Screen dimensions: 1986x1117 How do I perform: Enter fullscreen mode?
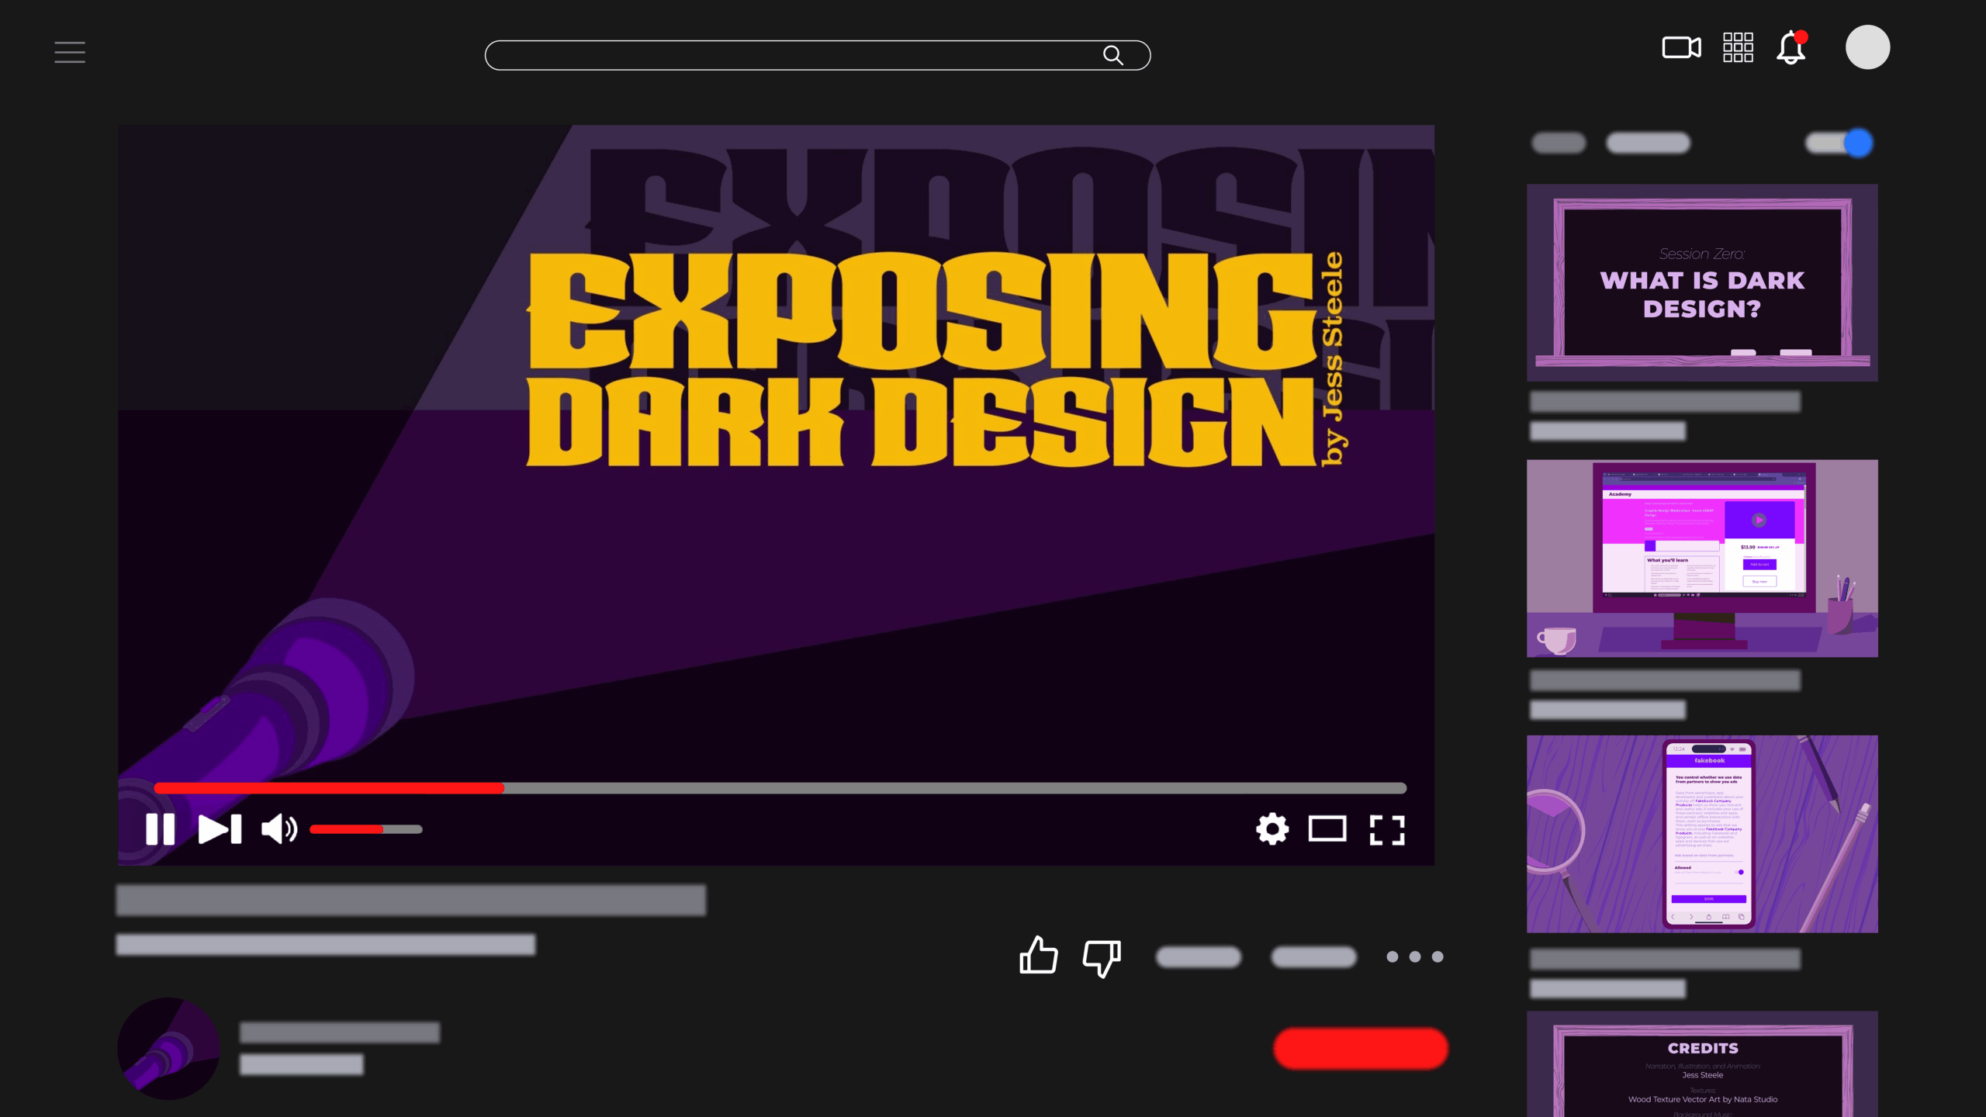pyautogui.click(x=1387, y=829)
